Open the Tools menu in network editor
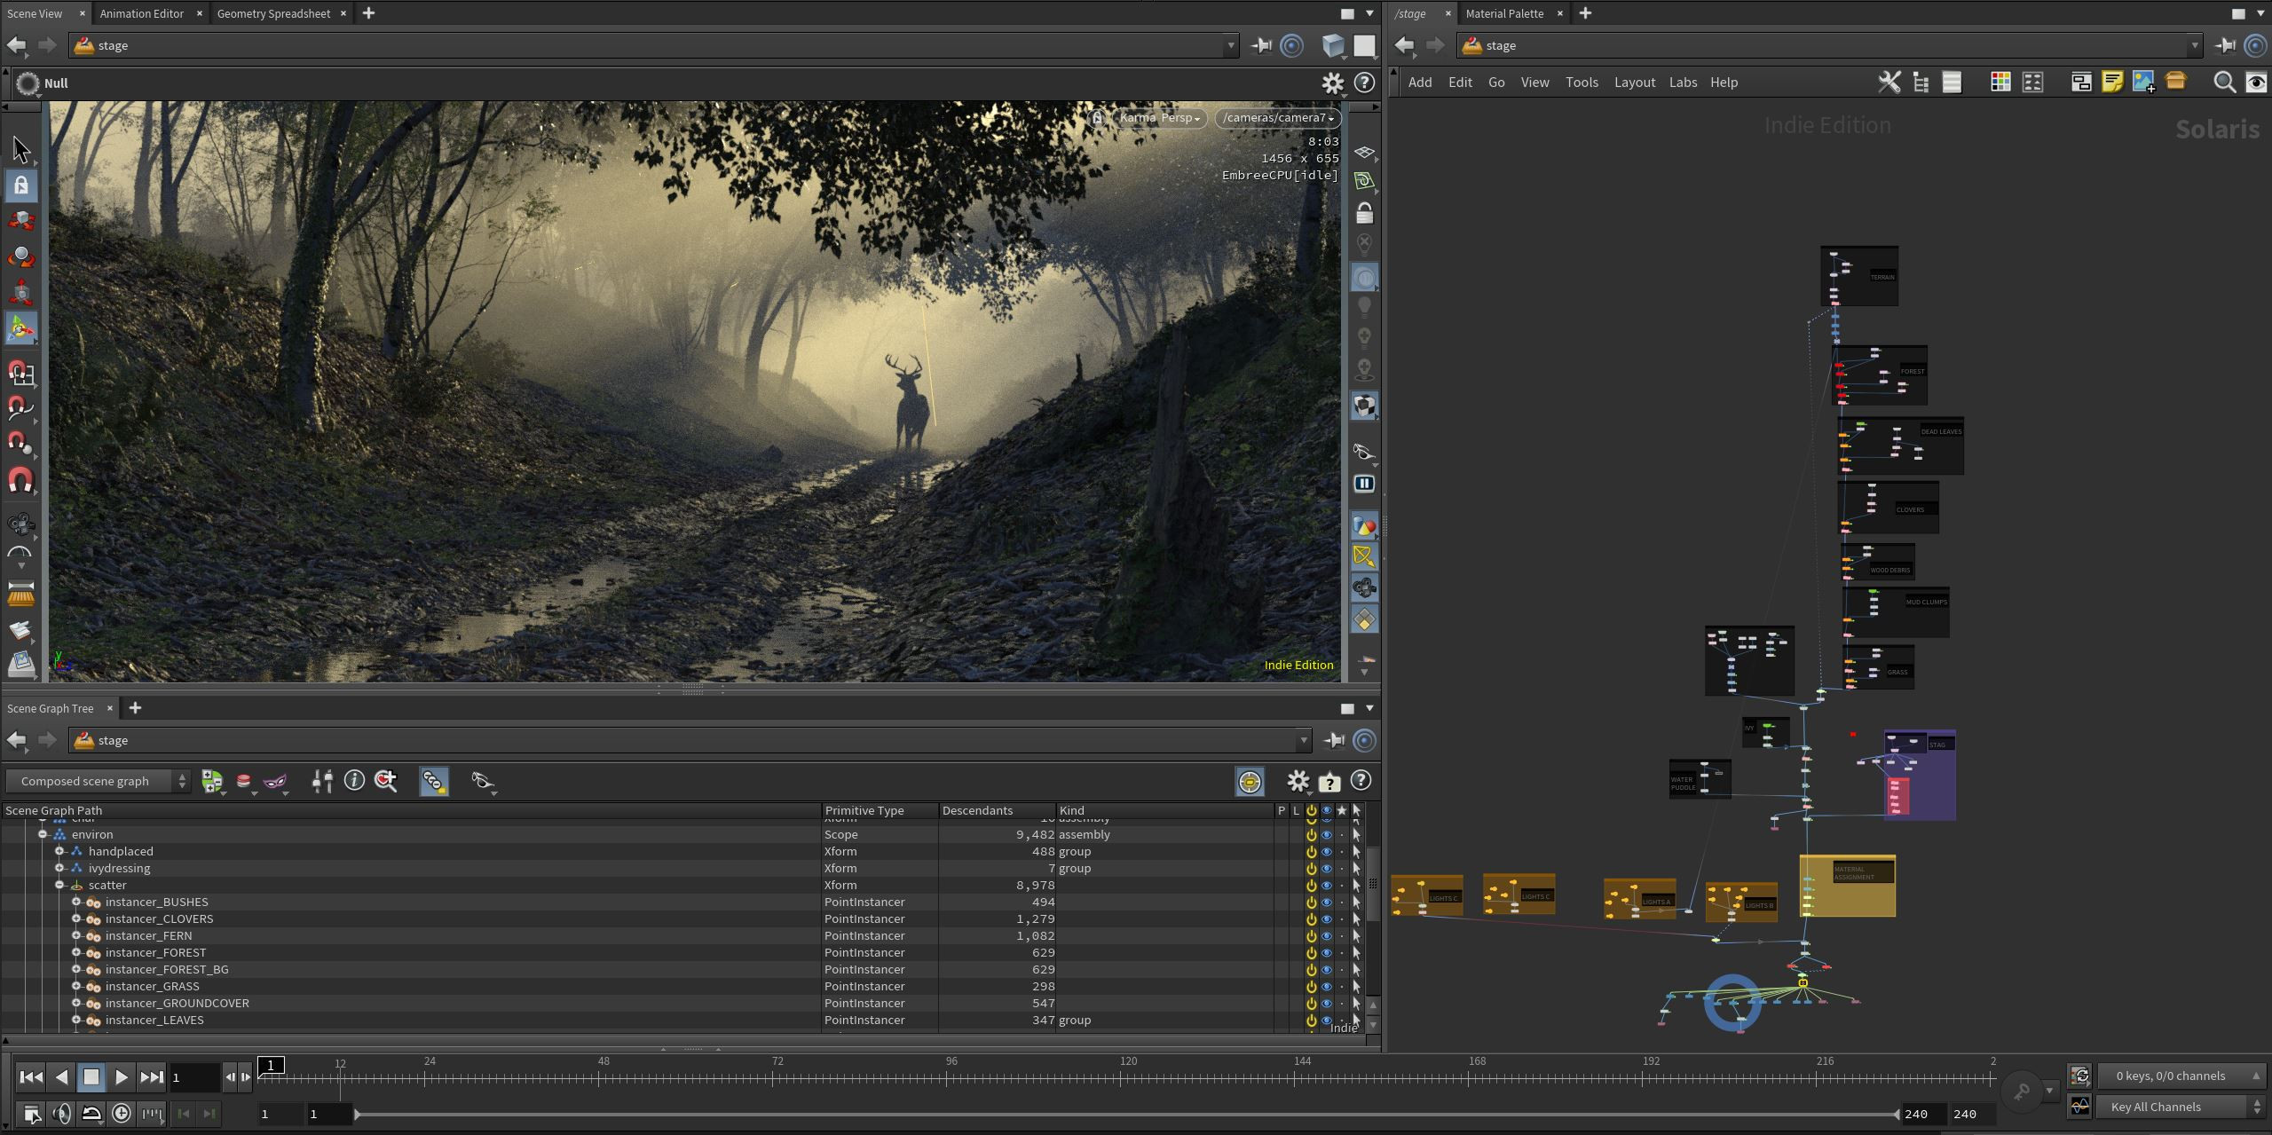 click(1582, 83)
